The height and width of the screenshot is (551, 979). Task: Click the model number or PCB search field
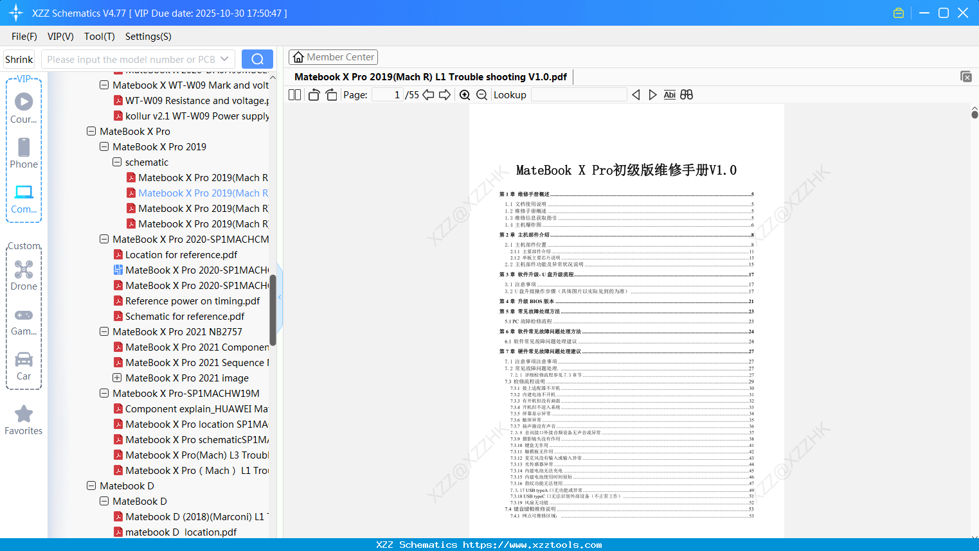click(130, 59)
